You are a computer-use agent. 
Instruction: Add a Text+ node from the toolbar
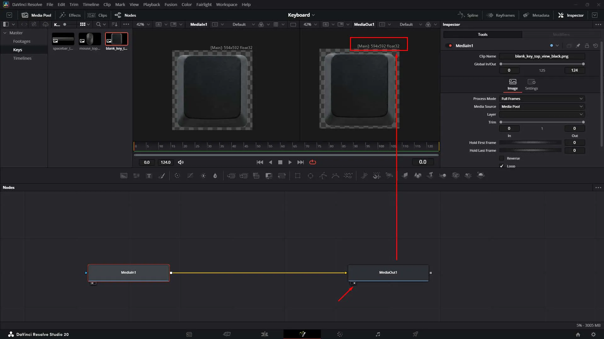149,176
